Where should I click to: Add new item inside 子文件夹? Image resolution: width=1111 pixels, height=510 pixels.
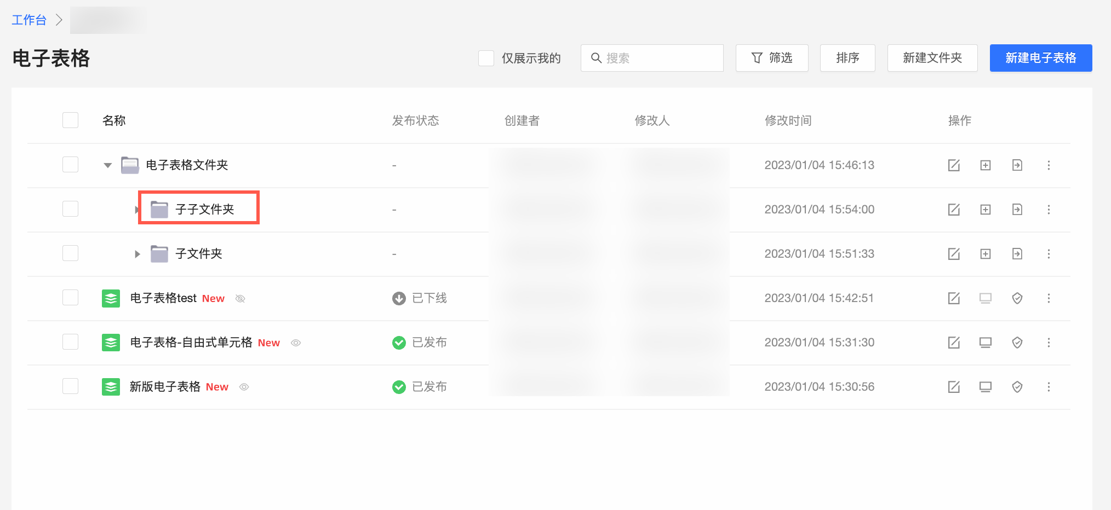pyautogui.click(x=986, y=254)
